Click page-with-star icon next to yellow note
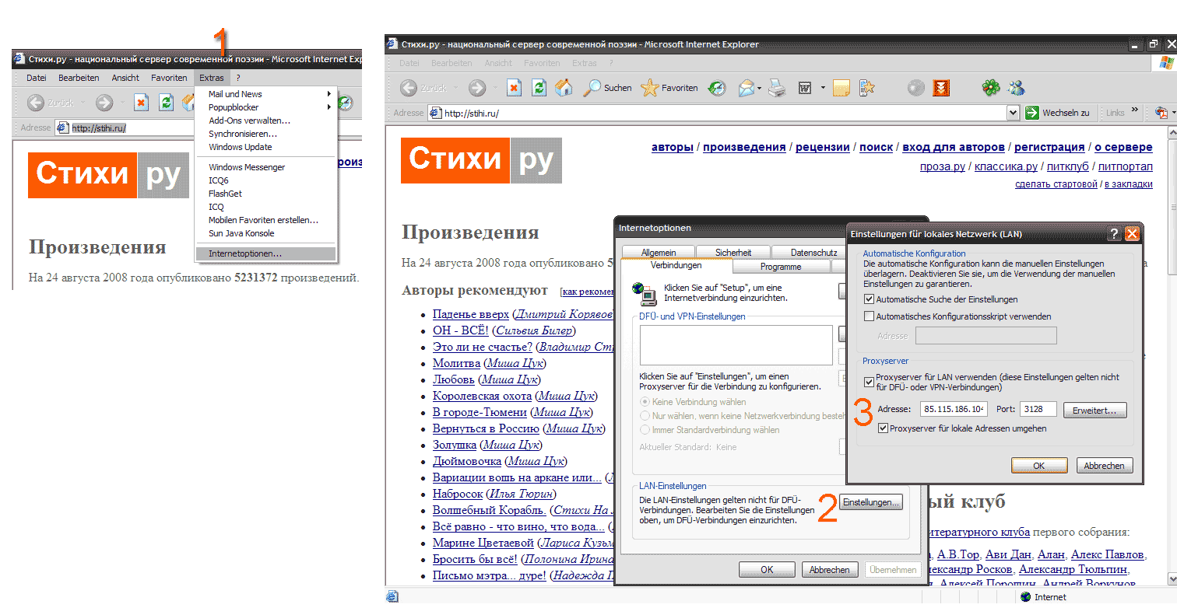The height and width of the screenshot is (608, 1177). 868,88
